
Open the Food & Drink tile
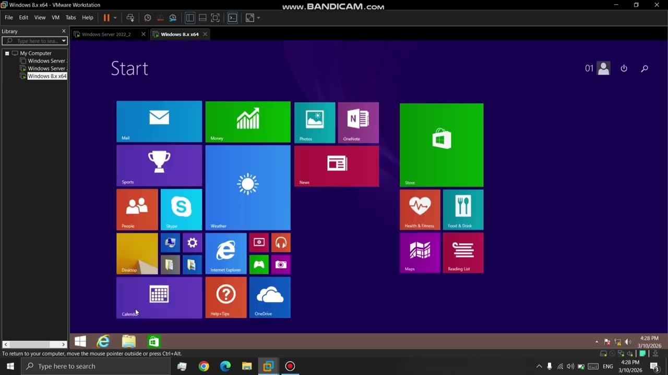[x=463, y=209]
